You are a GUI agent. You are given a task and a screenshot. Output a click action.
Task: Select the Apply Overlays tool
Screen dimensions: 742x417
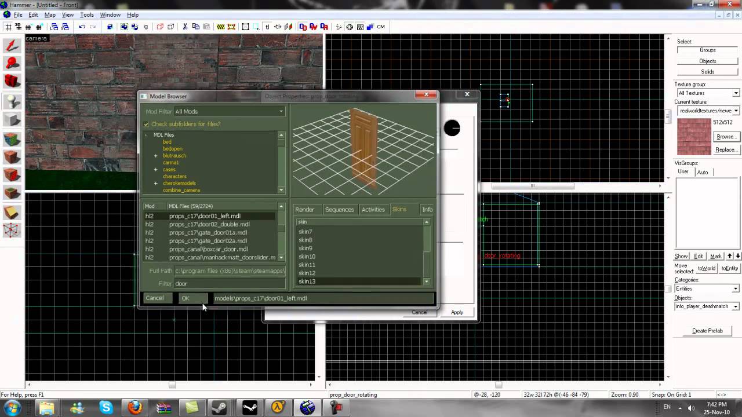(x=12, y=193)
